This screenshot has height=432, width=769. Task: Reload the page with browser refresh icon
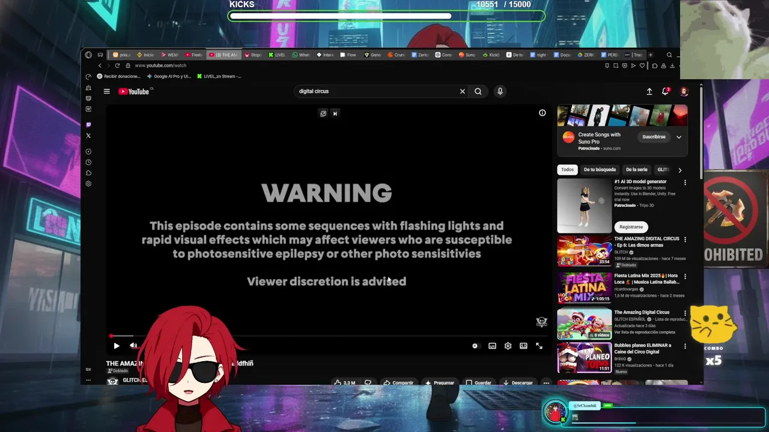[117, 65]
